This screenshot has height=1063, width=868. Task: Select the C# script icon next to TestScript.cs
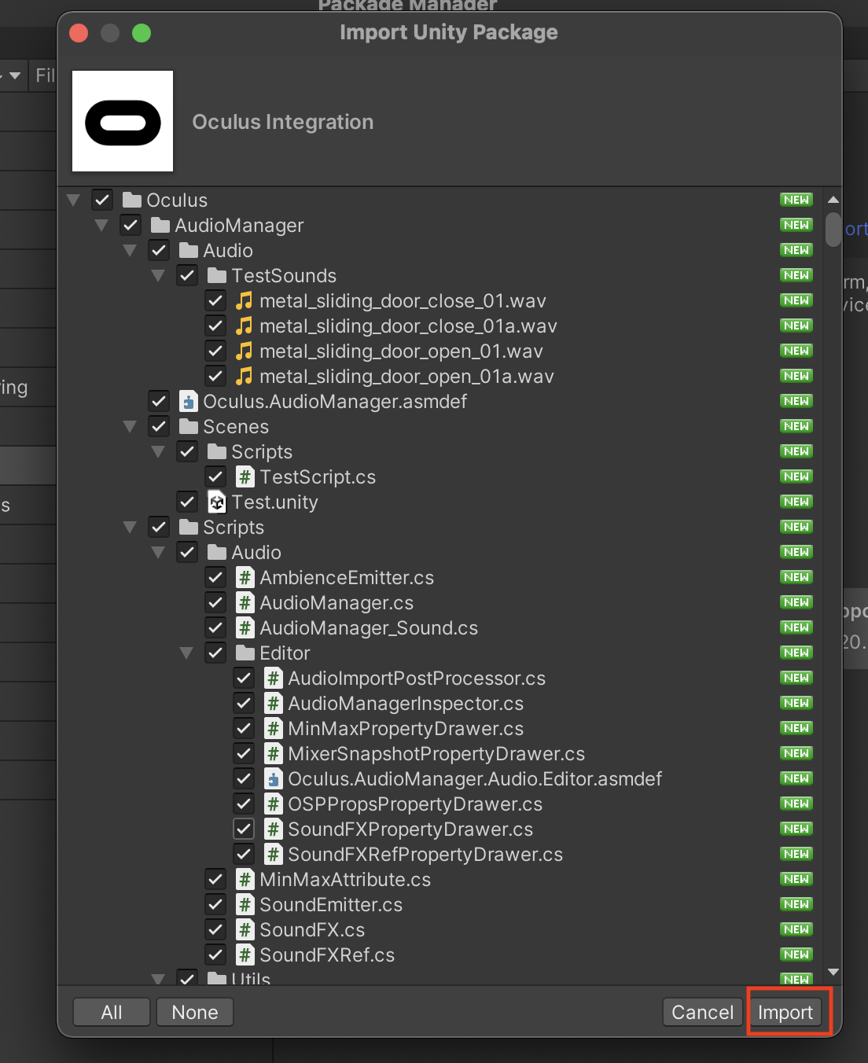[x=245, y=476]
